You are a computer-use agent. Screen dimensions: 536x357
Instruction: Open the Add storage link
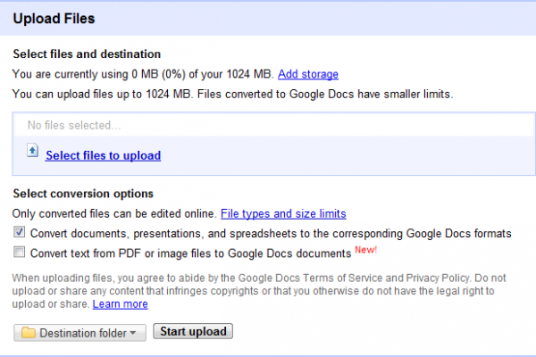pos(308,74)
